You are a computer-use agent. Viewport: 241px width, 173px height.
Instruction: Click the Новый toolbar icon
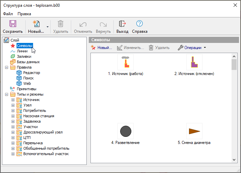click(36, 24)
